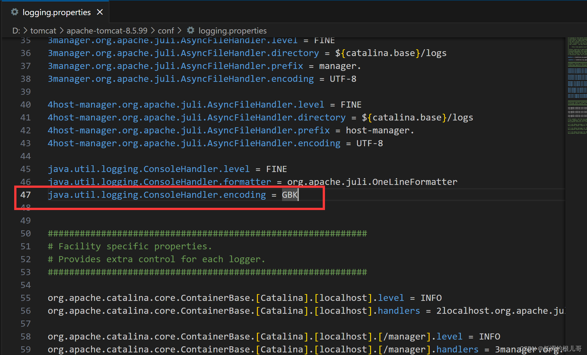Viewport: 587px width, 355px height.
Task: Click line number 50 in gutter
Action: [25, 234]
